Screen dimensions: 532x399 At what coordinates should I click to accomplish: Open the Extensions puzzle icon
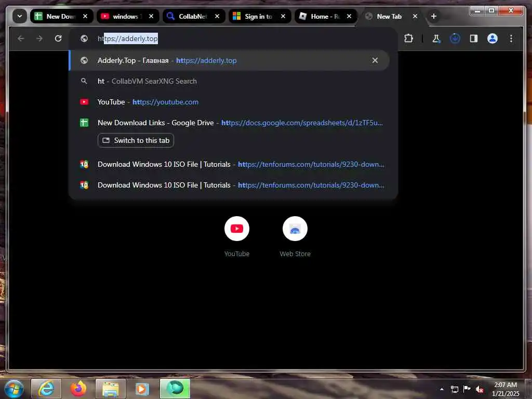pos(409,38)
